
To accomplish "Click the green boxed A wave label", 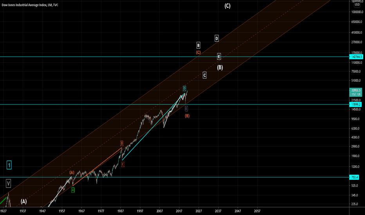I will pos(73,190).
